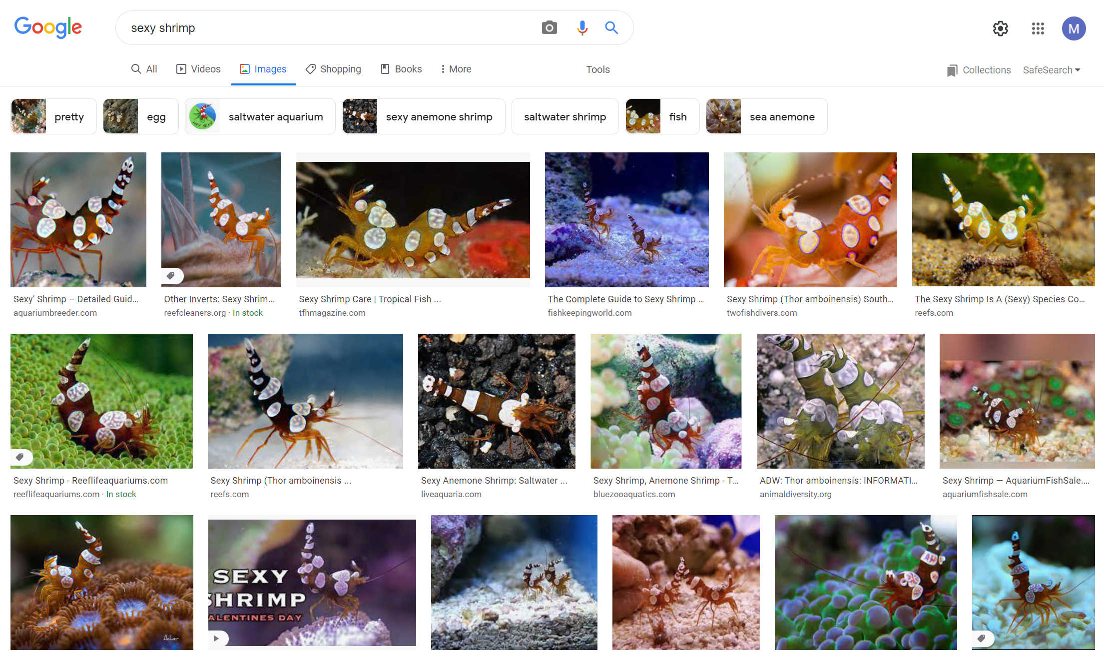Toggle the 'egg' search filter chip
Viewport: 1104px width, 655px height.
156,116
